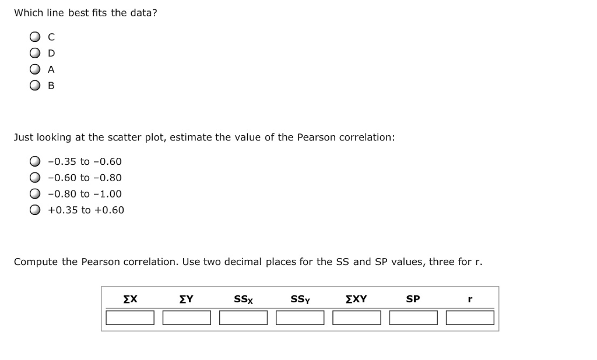Screen dimensions: 597x360
Task: Click the ΣXY answer input box
Action: [x=356, y=317]
